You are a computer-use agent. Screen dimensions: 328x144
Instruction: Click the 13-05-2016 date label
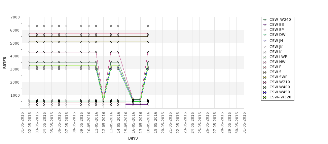click(x=111, y=123)
